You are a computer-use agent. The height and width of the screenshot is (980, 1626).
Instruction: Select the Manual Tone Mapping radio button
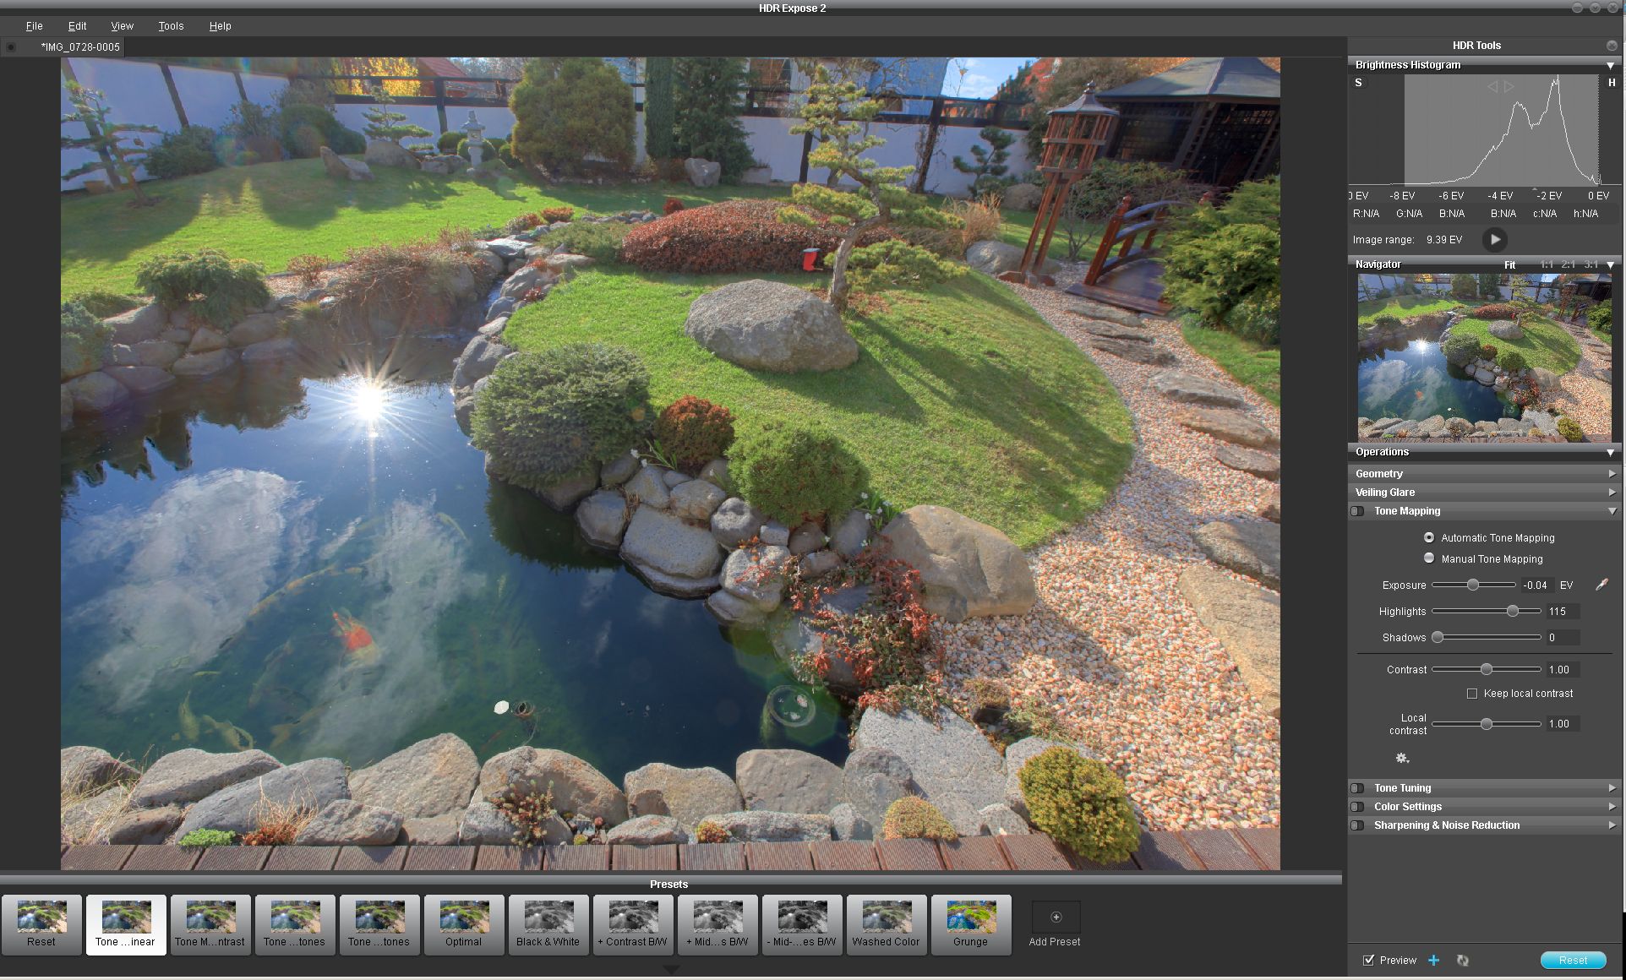coord(1429,558)
